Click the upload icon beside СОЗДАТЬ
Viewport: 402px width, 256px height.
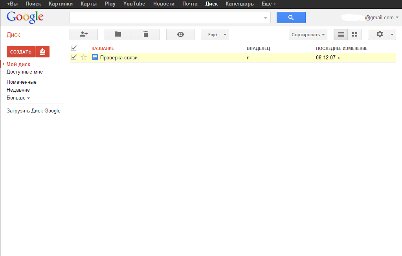(42, 52)
